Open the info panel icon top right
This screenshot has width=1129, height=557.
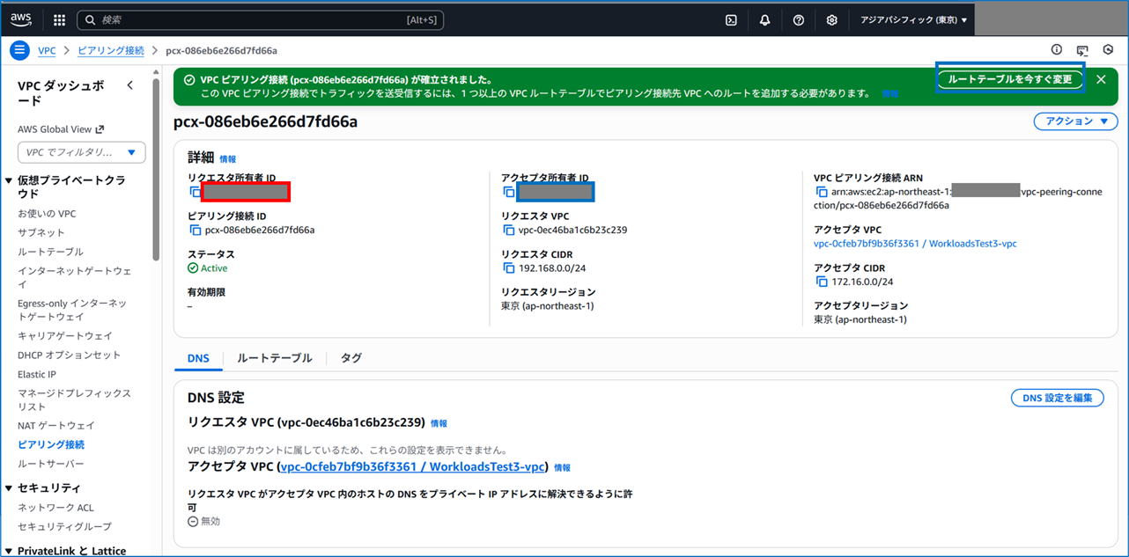pyautogui.click(x=1057, y=50)
